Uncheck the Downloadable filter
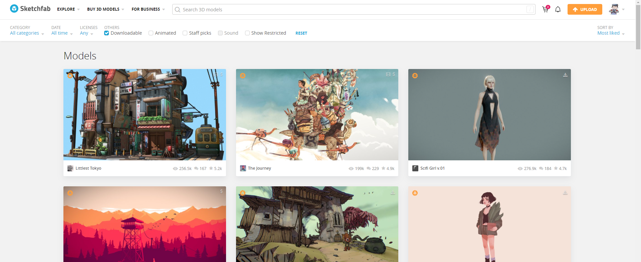The height and width of the screenshot is (262, 641). pyautogui.click(x=106, y=33)
